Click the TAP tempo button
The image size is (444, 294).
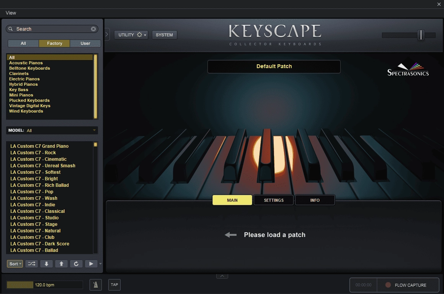tap(114, 285)
